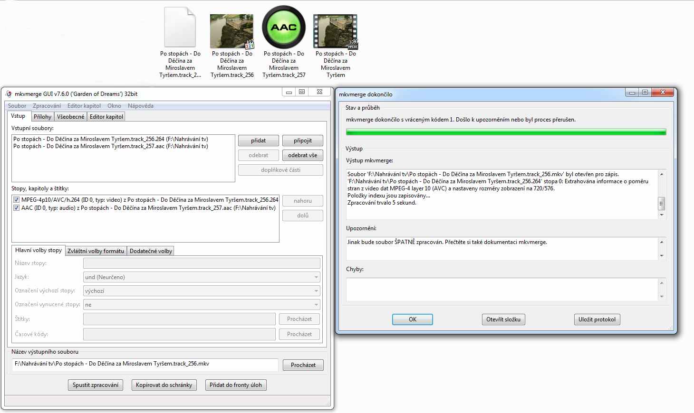
Task: Switch to the Dodatečné volby tab
Action: (x=151, y=251)
